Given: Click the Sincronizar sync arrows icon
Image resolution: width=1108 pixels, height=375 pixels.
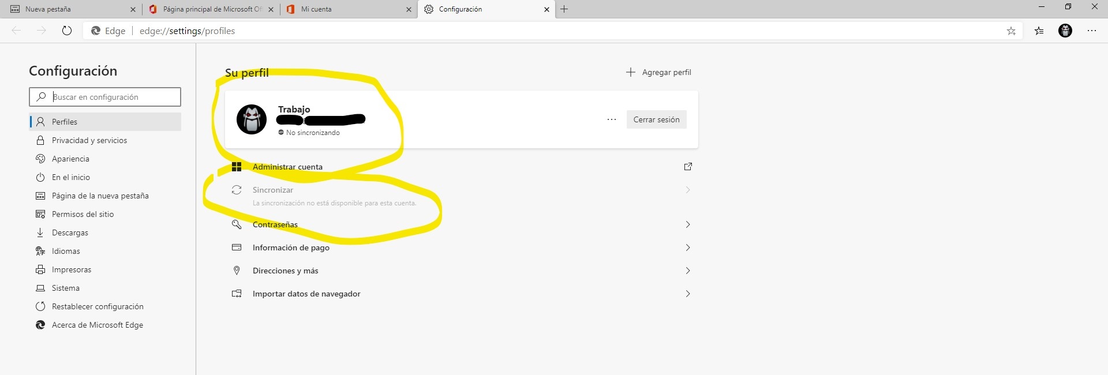Looking at the screenshot, I should (237, 190).
